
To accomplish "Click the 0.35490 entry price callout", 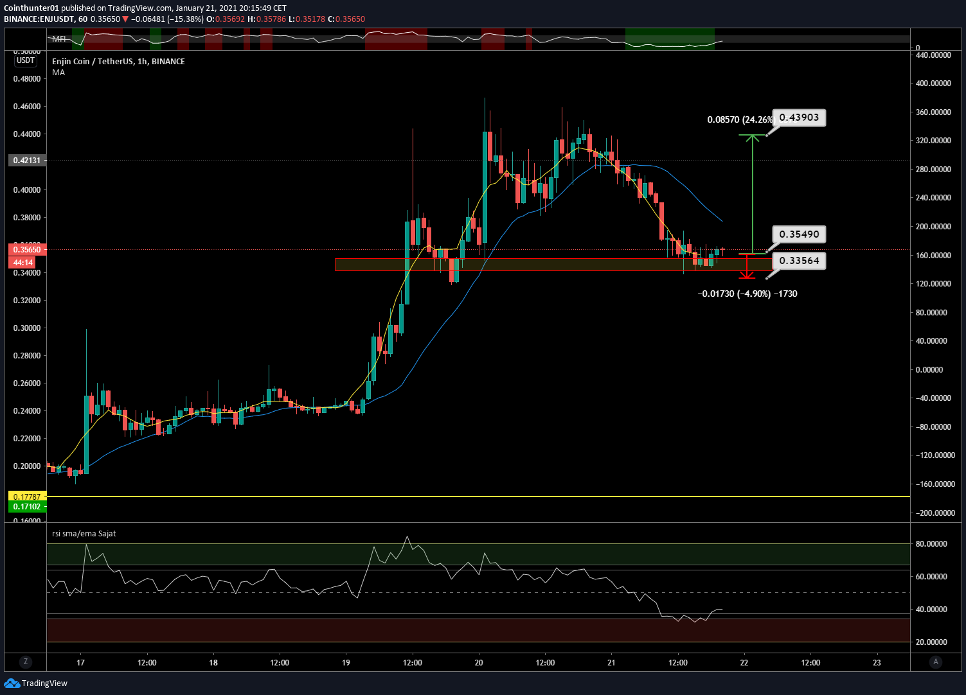I will (x=799, y=234).
